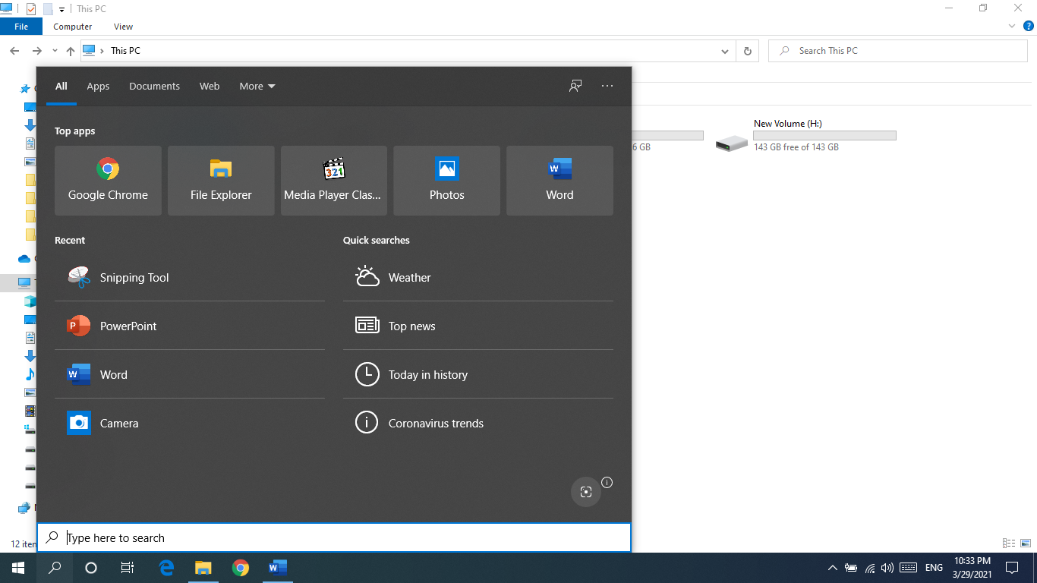Screen dimensions: 1037x583
Task: Open the Camera app from Recent
Action: point(118,423)
